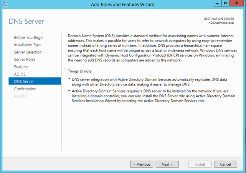Click the disabled Install button
246x173 pixels.
(200, 164)
